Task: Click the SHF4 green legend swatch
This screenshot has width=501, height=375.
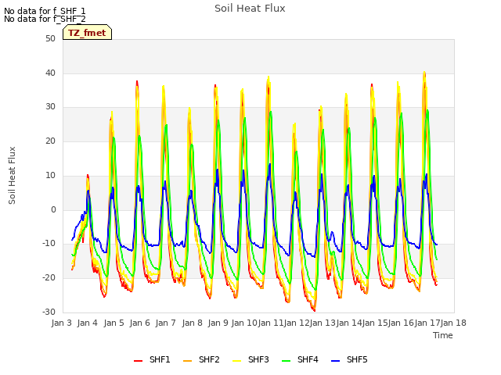Action: click(x=286, y=361)
